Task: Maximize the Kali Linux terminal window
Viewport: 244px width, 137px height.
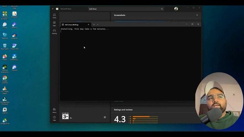Action: pos(192,24)
